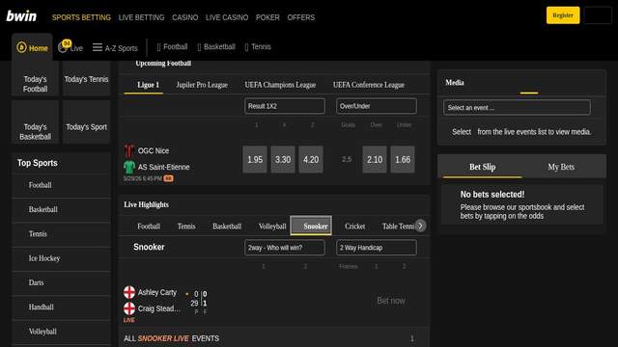
Task: Switch Live Highlights to Tennis tab
Action: tap(186, 227)
